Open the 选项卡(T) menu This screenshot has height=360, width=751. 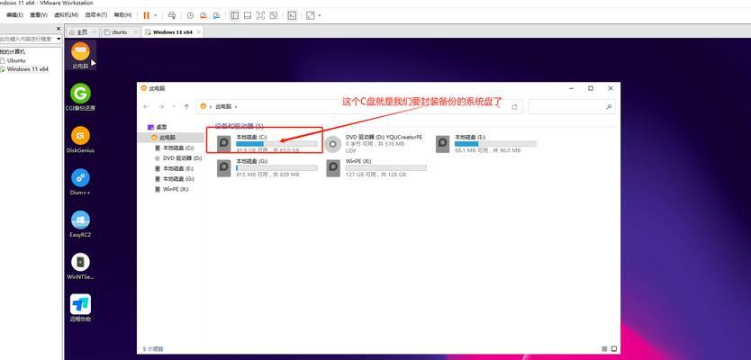[96, 15]
